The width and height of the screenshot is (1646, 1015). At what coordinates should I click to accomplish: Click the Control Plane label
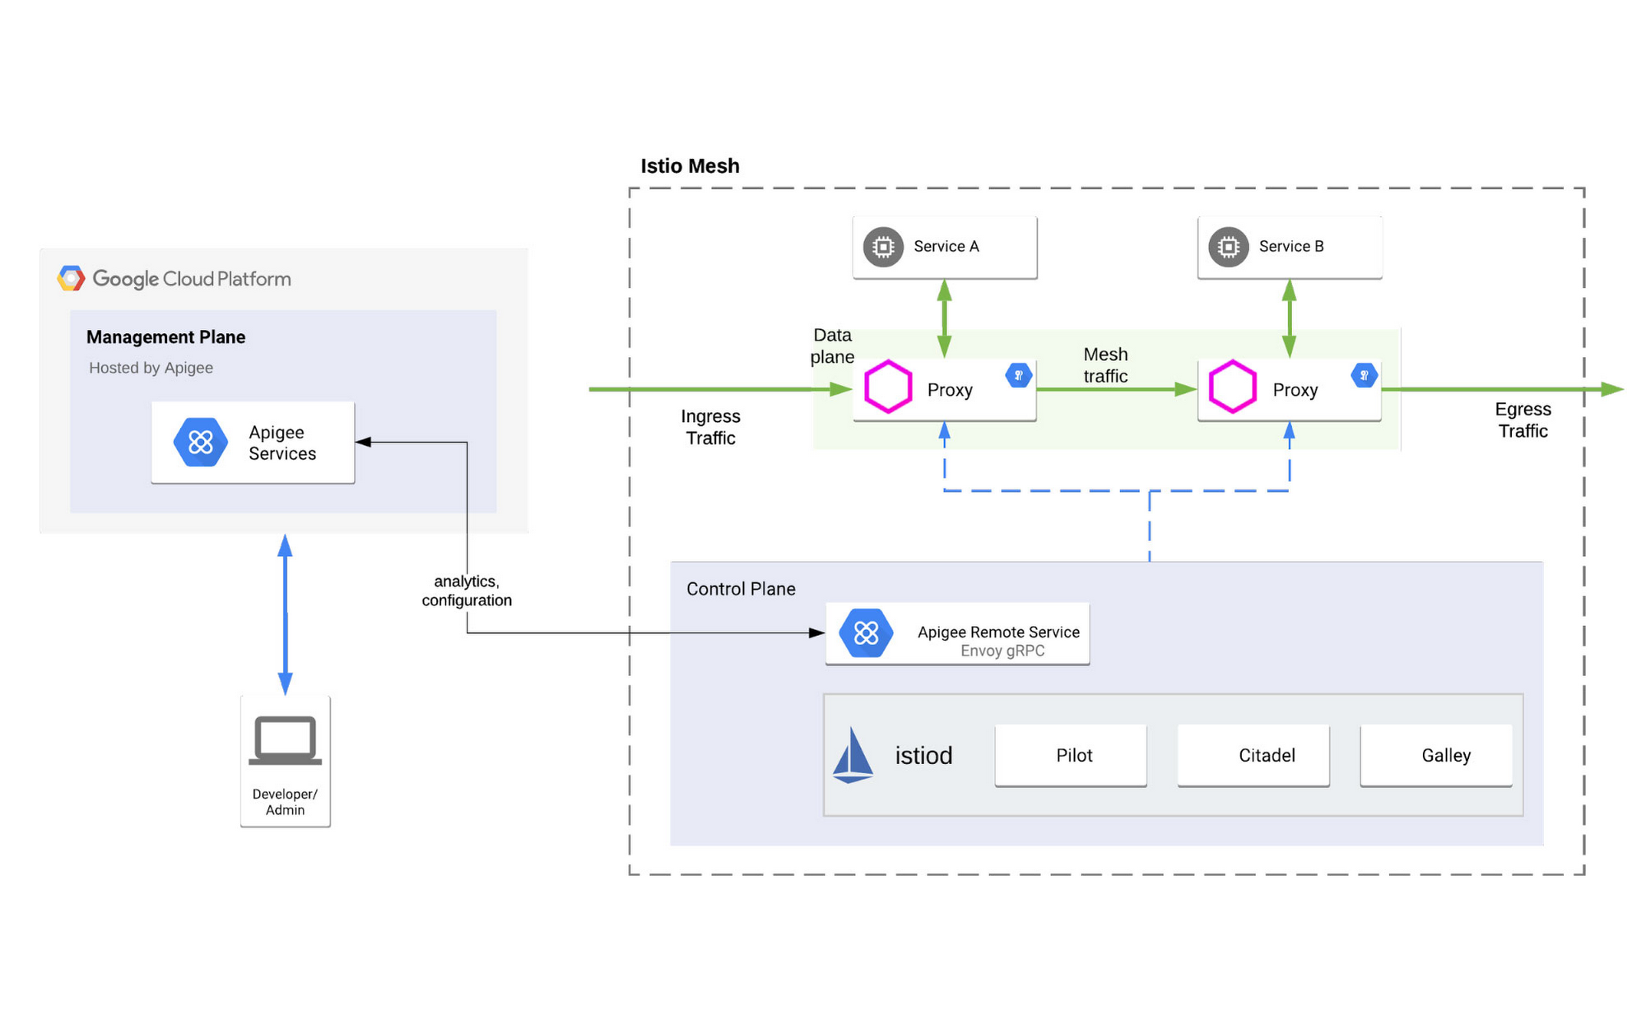pyautogui.click(x=741, y=589)
